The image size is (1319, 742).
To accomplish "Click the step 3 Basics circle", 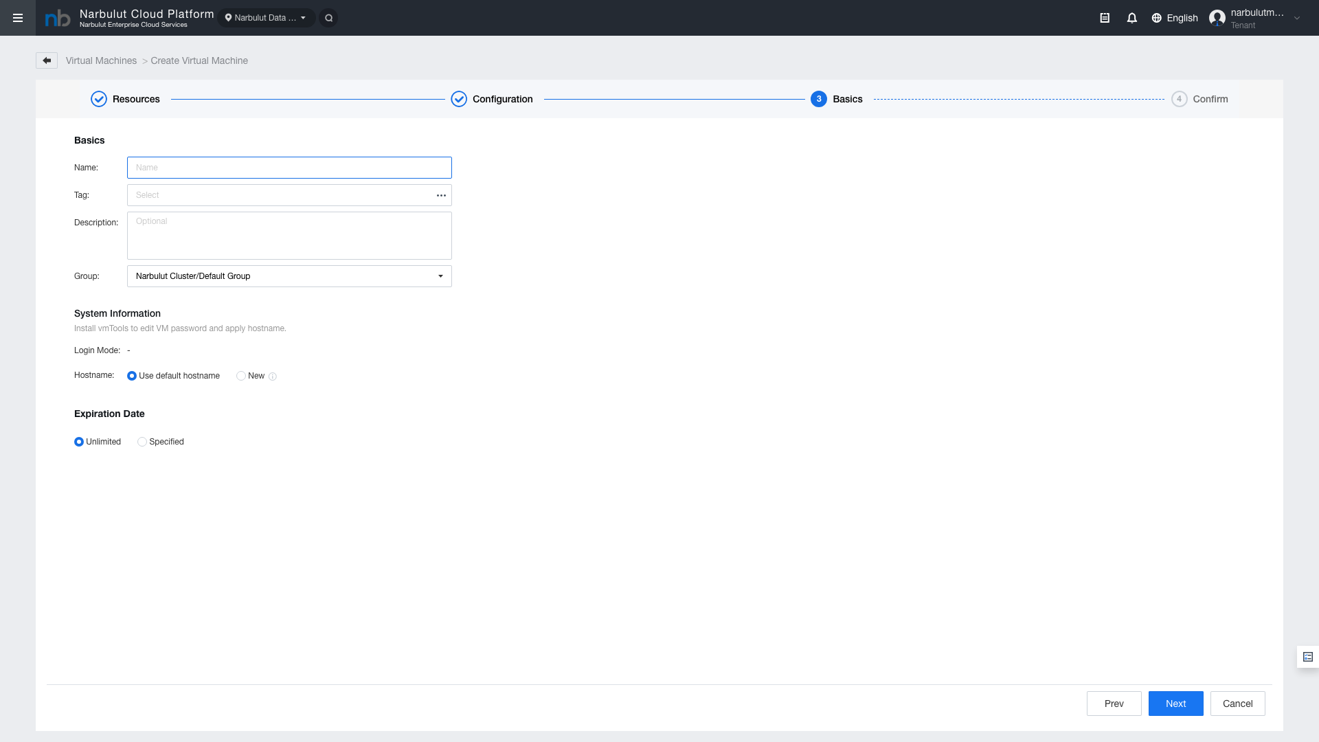I will pos(819,99).
